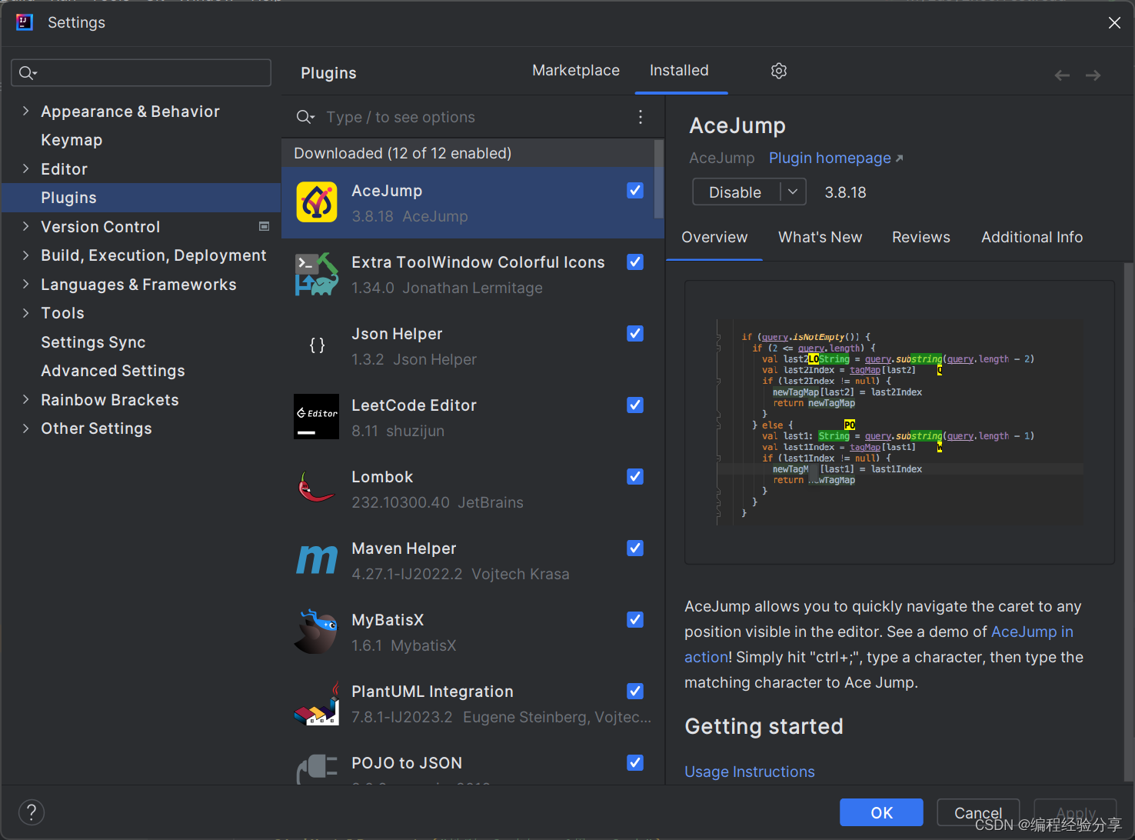Open the What's New tab
This screenshot has width=1135, height=840.
[820, 238]
